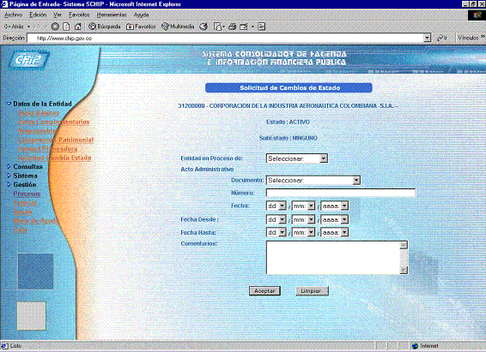The width and height of the screenshot is (486, 352).
Task: Click the Ir go button
Action: click(442, 38)
